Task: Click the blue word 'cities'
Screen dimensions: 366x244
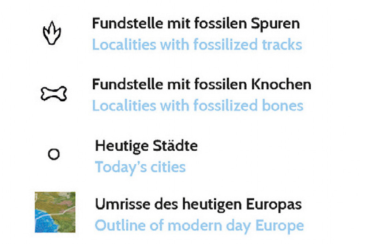Action: [167, 167]
